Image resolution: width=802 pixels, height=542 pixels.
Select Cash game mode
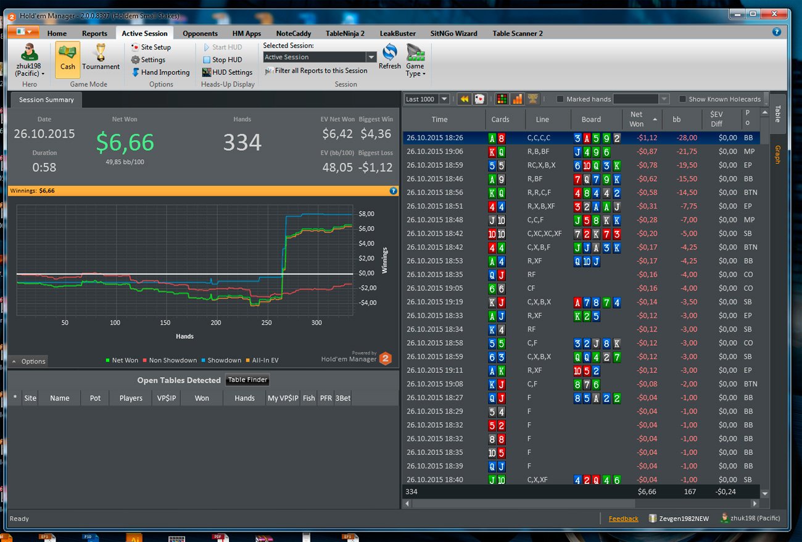click(x=68, y=59)
